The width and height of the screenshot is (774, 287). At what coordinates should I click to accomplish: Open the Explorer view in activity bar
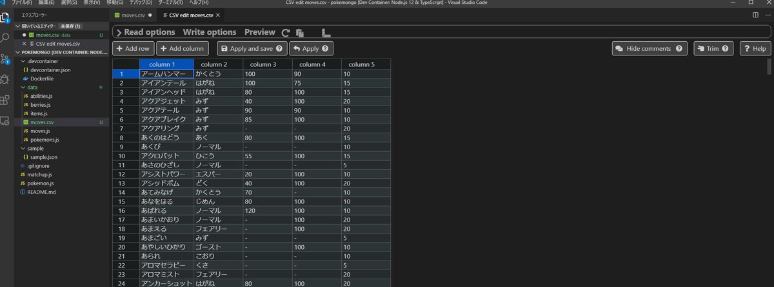(6, 17)
